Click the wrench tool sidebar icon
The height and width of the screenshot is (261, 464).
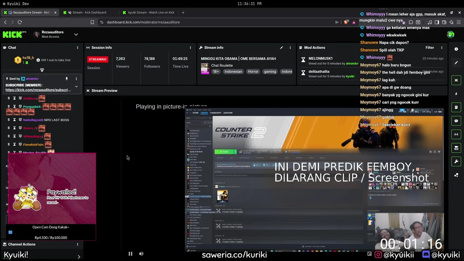tap(456, 161)
